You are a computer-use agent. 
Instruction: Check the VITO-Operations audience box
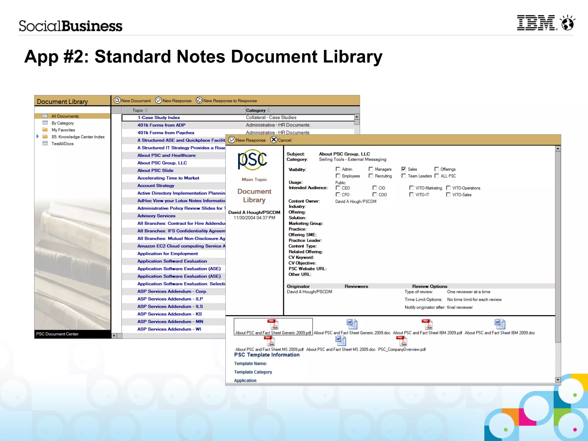(x=448, y=188)
